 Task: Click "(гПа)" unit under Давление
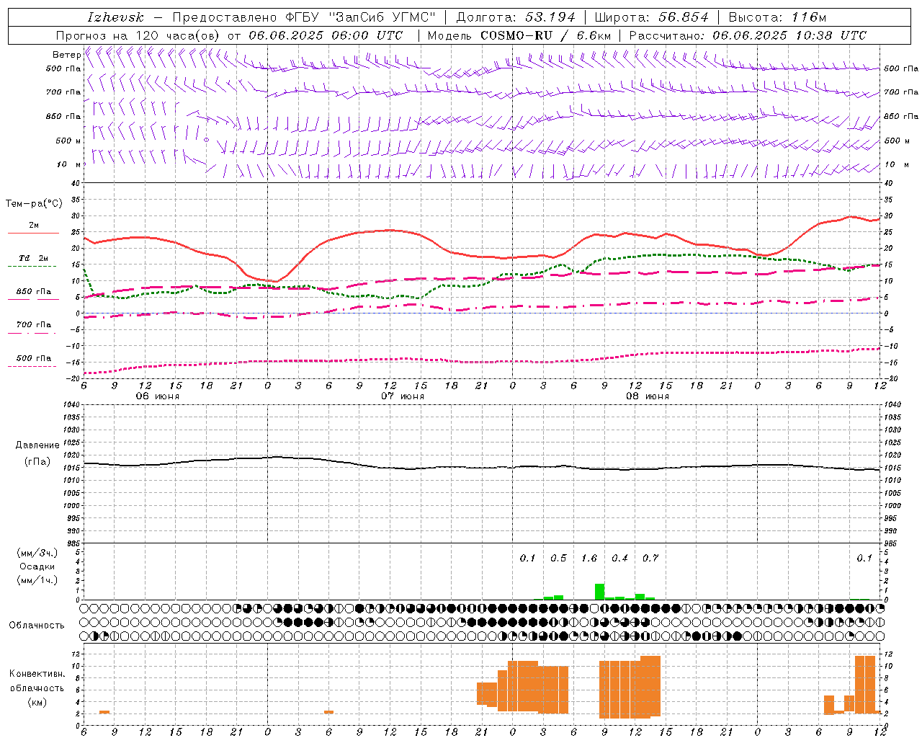tap(37, 461)
